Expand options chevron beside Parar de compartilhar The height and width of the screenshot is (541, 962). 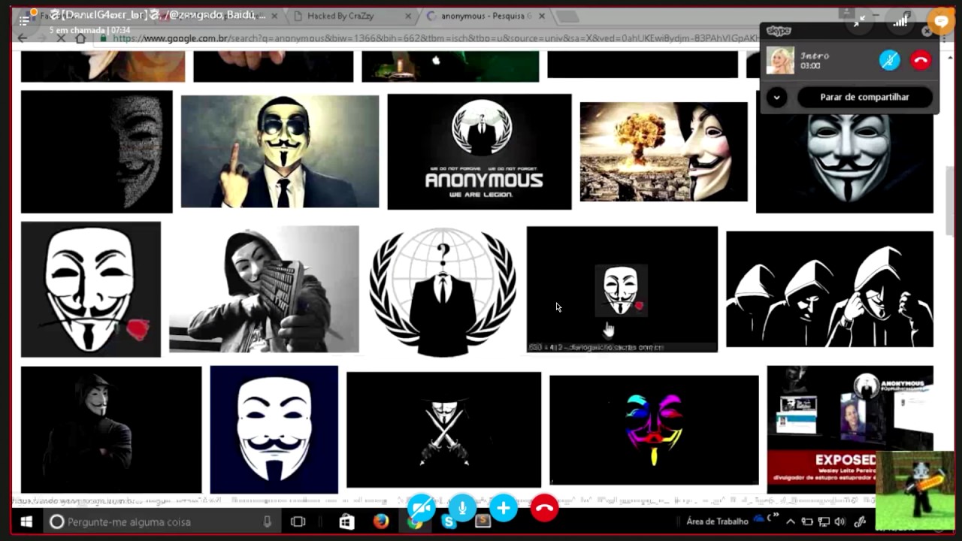click(776, 97)
